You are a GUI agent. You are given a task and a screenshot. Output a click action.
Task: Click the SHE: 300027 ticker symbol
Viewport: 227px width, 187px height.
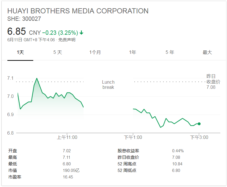click(24, 19)
